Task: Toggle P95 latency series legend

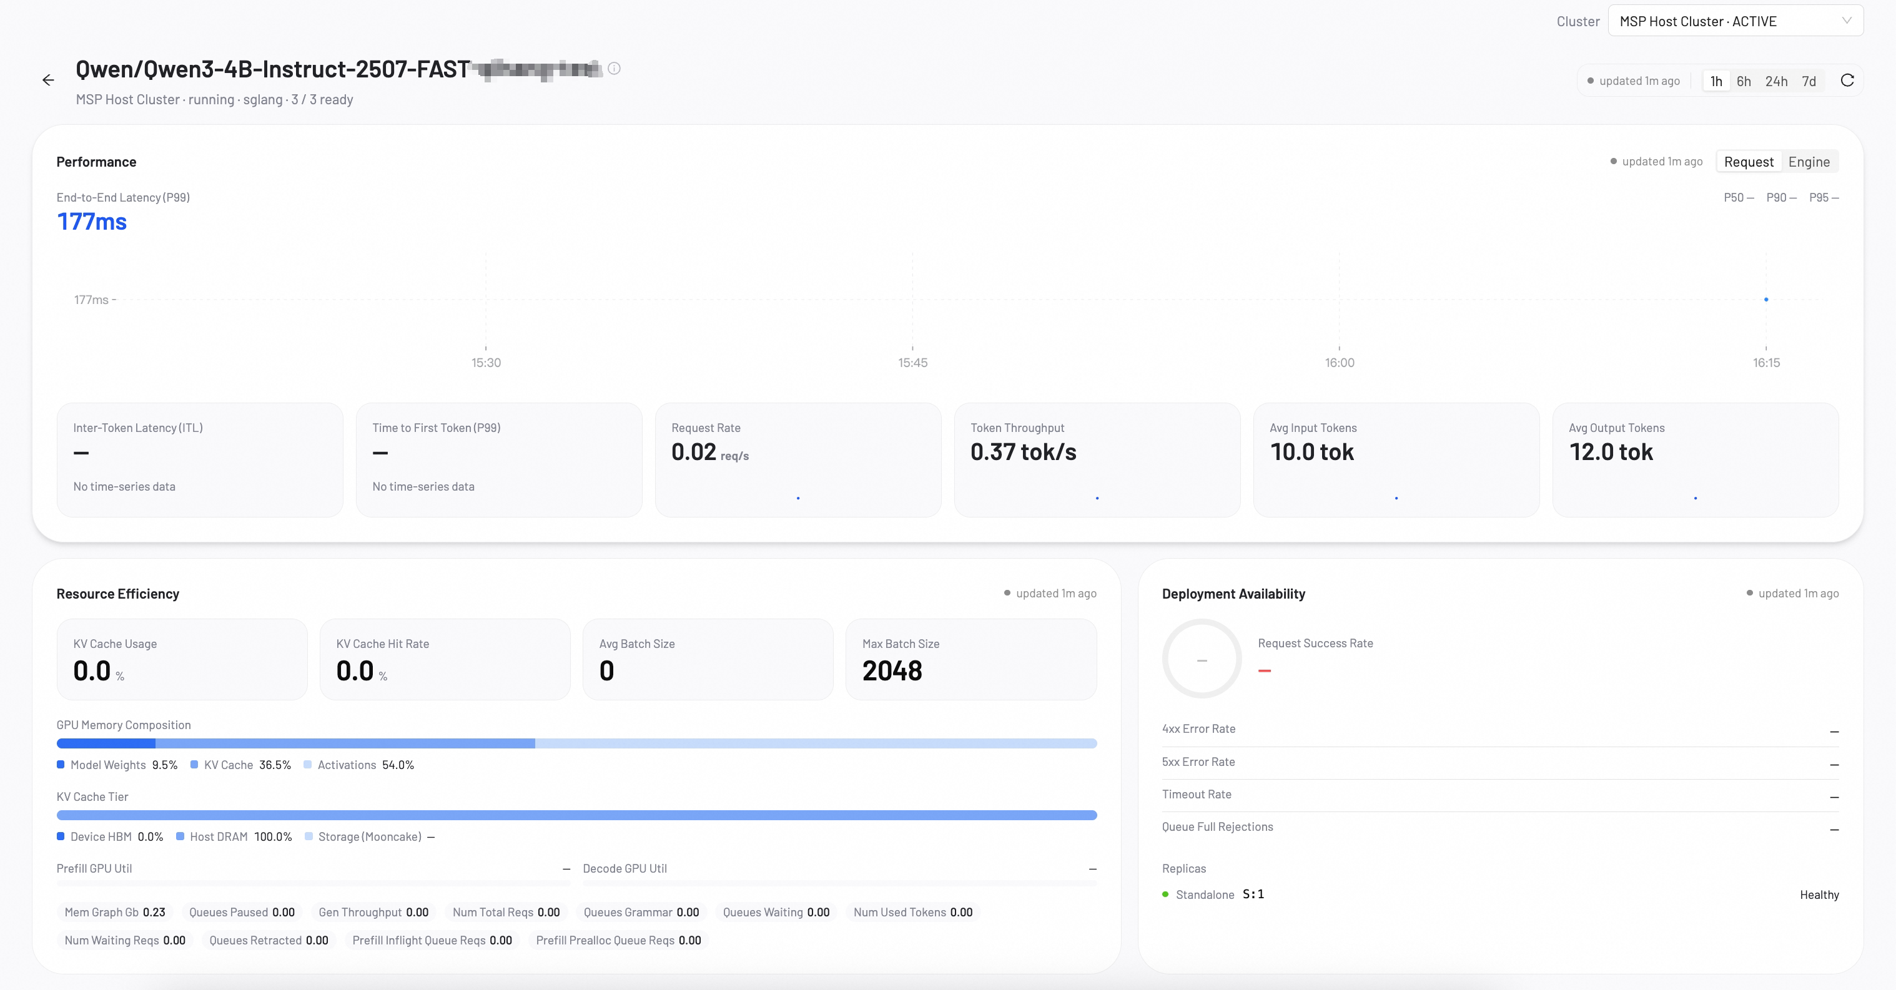Action: click(1823, 197)
